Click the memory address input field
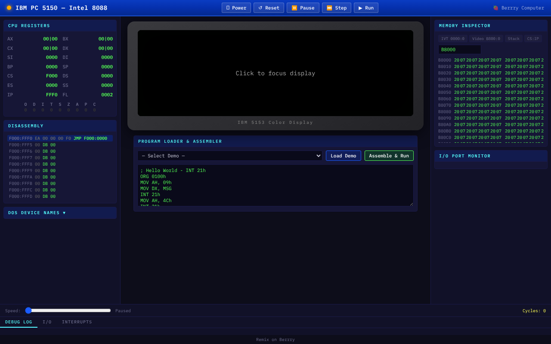Viewport: 551px width, 344px height. click(459, 49)
